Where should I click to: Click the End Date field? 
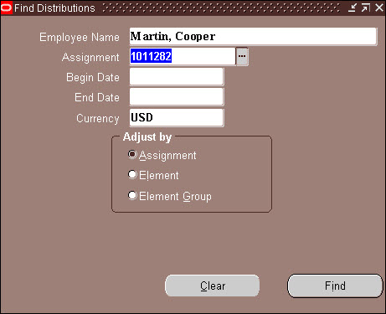click(x=177, y=97)
